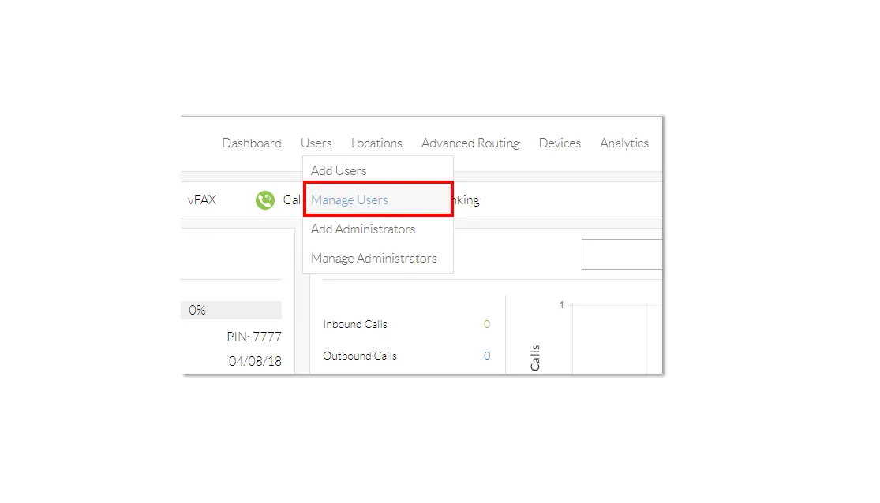Click the PIN: 7777 text

click(x=254, y=337)
